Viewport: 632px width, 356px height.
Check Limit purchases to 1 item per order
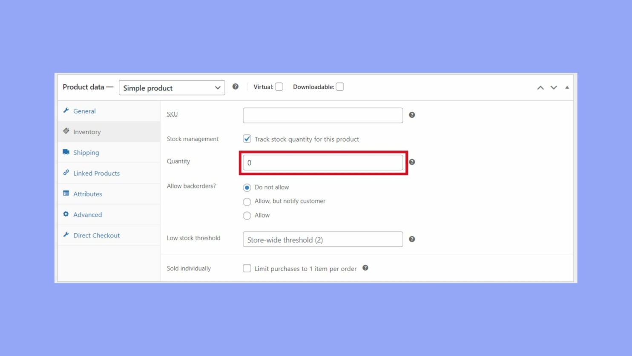[x=247, y=268]
